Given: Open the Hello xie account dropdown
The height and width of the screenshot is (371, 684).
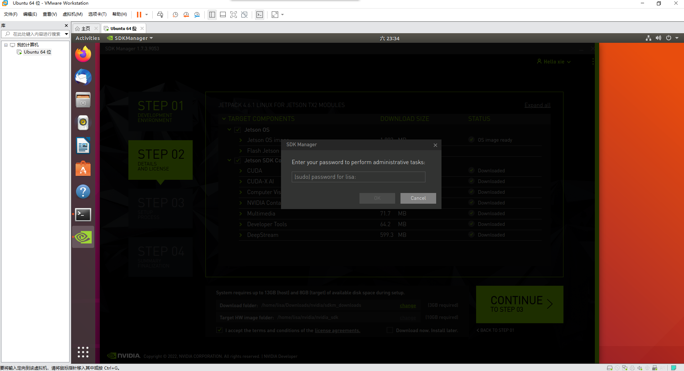Looking at the screenshot, I should [x=553, y=61].
